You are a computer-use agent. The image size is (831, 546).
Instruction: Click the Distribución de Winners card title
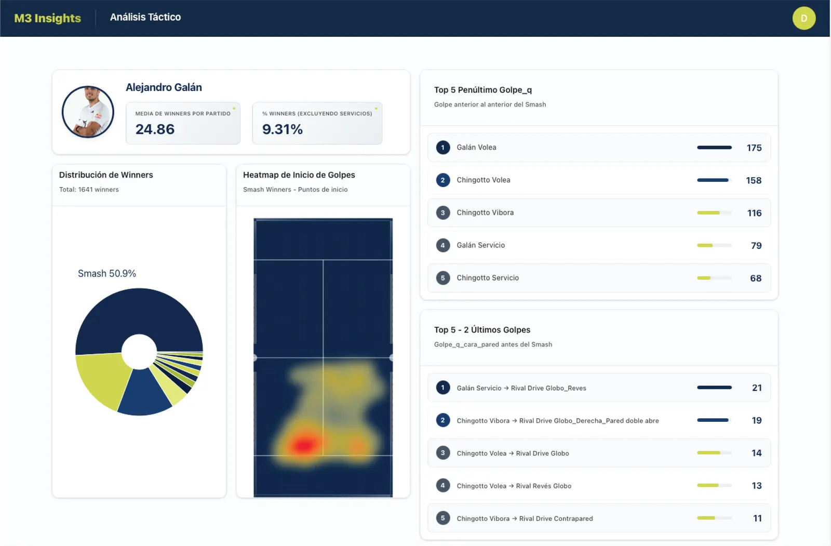pyautogui.click(x=106, y=175)
